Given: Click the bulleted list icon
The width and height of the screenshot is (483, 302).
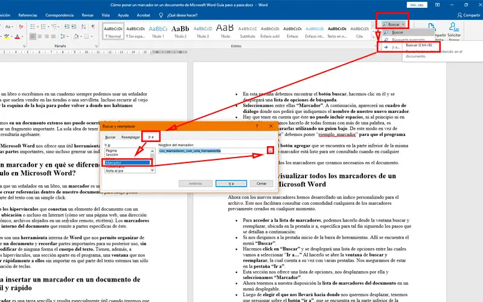Looking at the screenshot, I should (33, 27).
